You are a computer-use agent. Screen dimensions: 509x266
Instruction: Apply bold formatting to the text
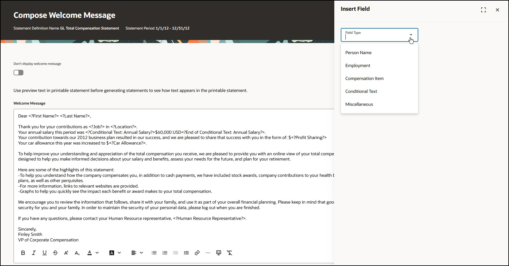click(23, 253)
